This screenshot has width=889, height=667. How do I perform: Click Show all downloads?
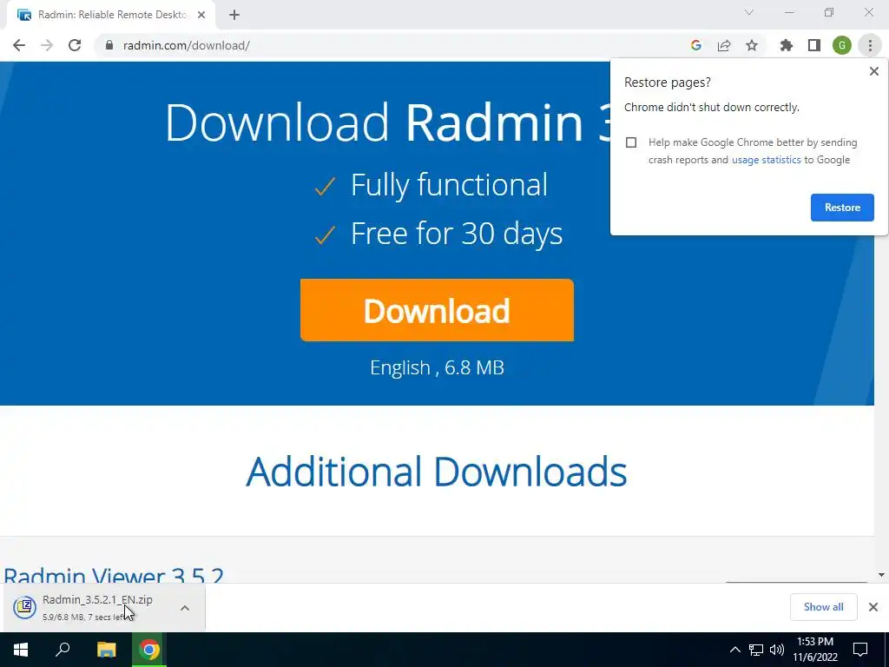point(823,607)
